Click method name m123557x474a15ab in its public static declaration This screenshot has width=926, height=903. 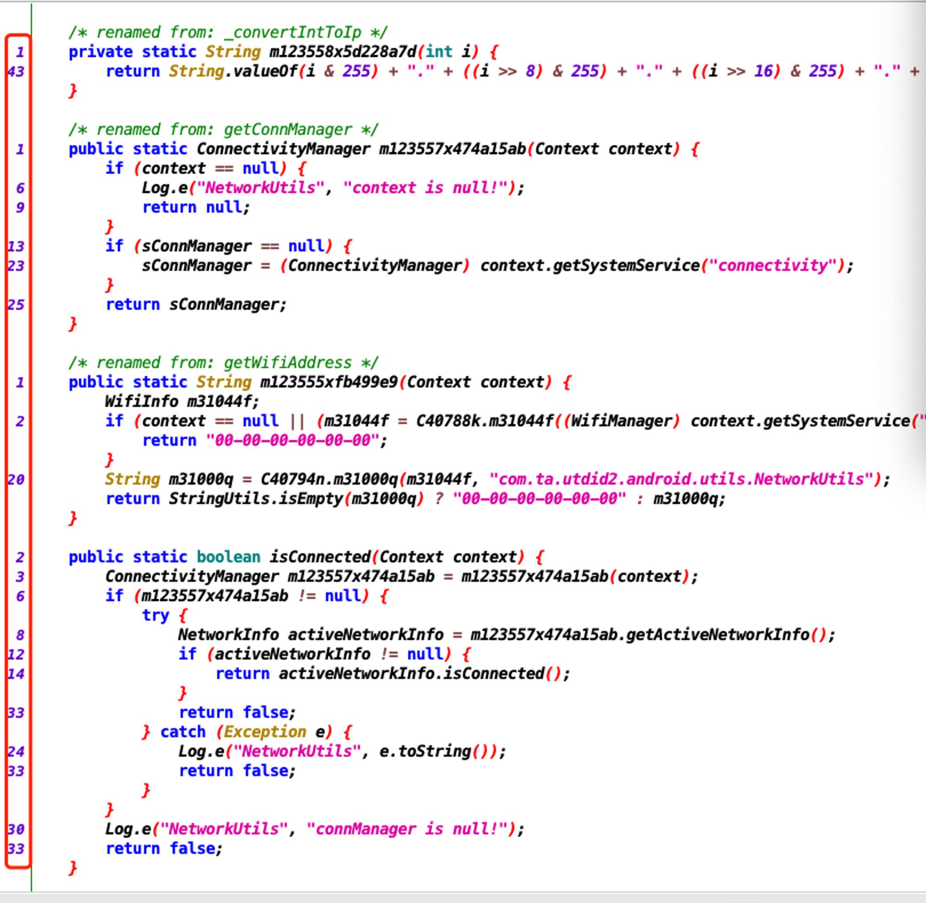click(x=452, y=149)
